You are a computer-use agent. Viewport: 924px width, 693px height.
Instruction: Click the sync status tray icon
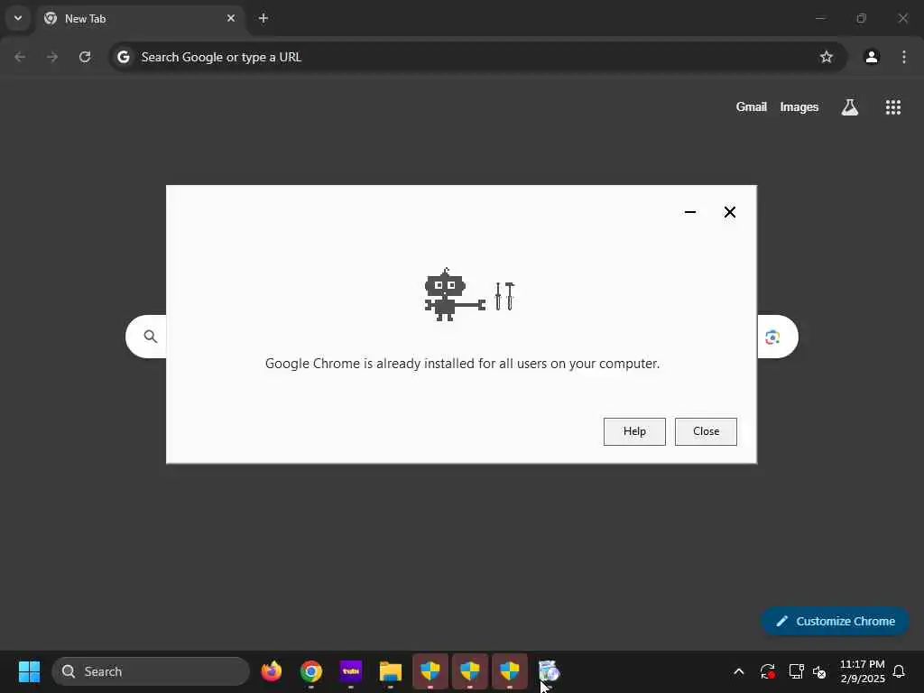click(x=767, y=671)
